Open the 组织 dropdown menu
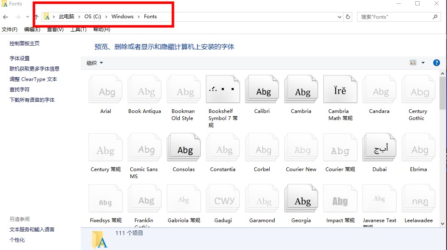447x250 pixels. (x=94, y=63)
